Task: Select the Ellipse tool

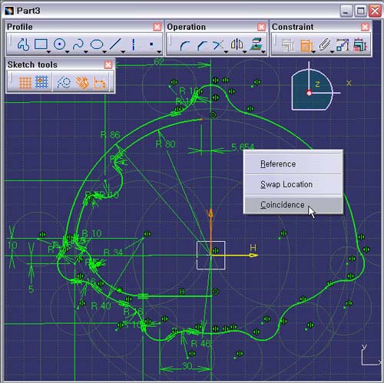Action: [x=97, y=45]
